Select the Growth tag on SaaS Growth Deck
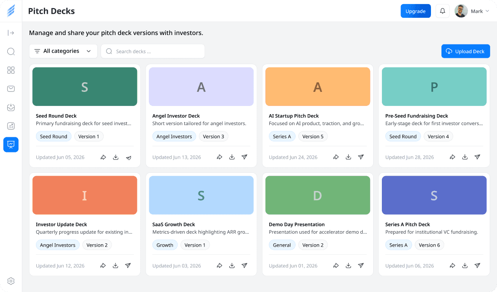 tap(165, 245)
